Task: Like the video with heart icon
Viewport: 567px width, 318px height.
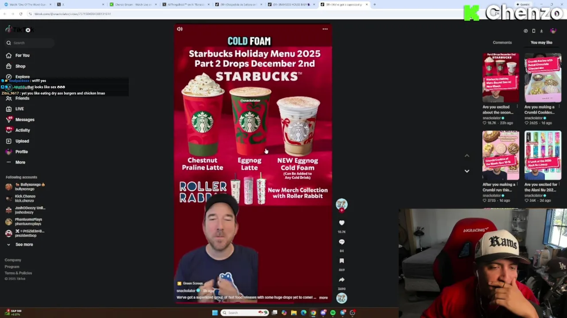Action: [342, 223]
